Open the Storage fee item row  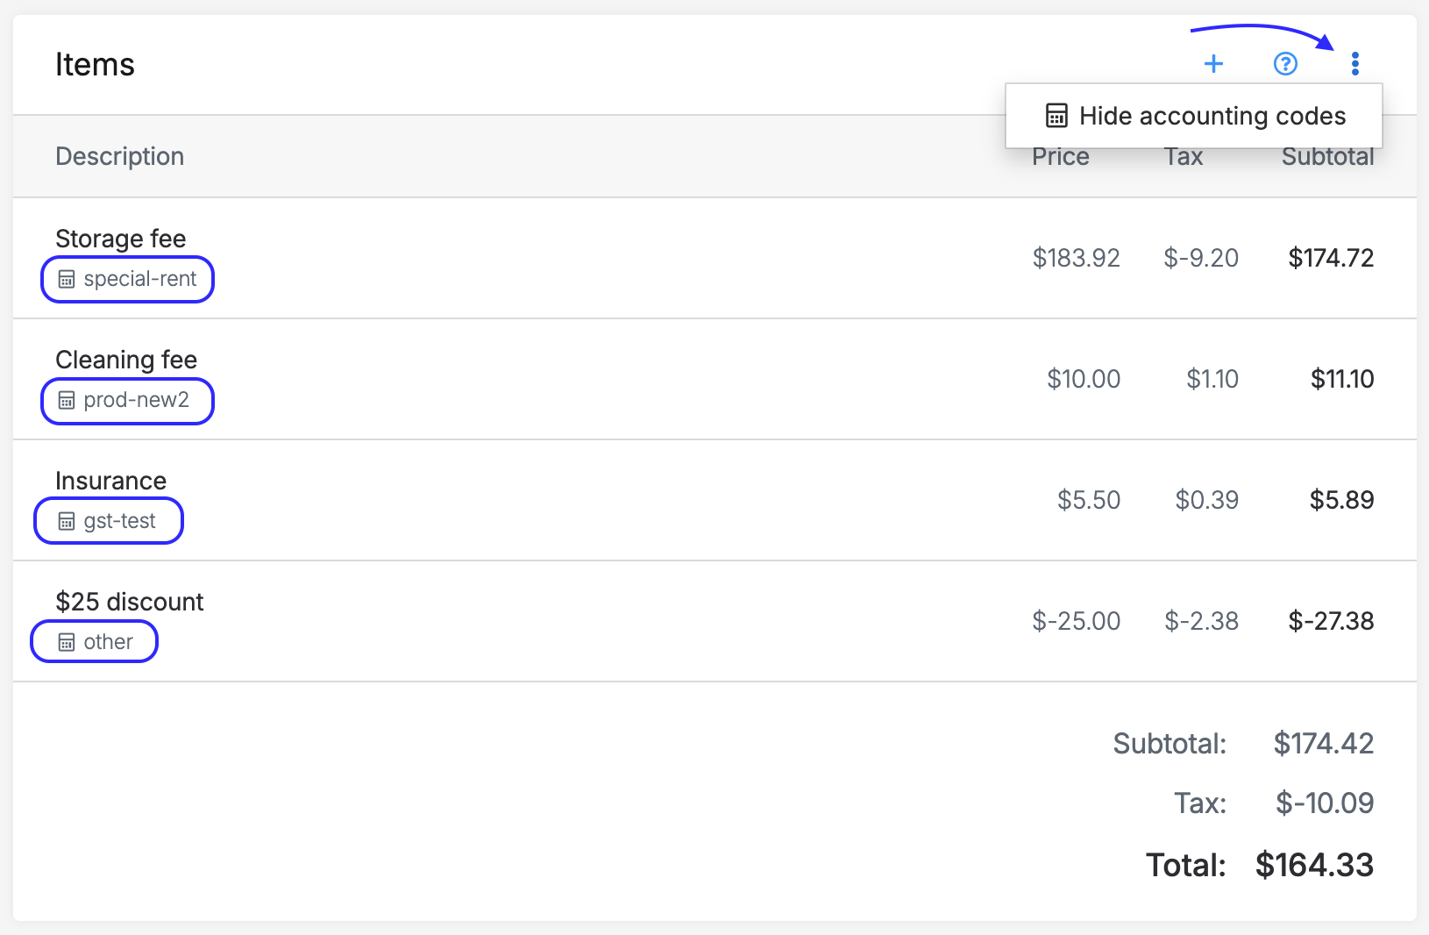click(121, 239)
